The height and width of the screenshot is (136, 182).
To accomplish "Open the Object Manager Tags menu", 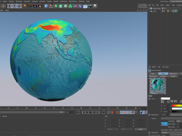I will pos(173,5).
